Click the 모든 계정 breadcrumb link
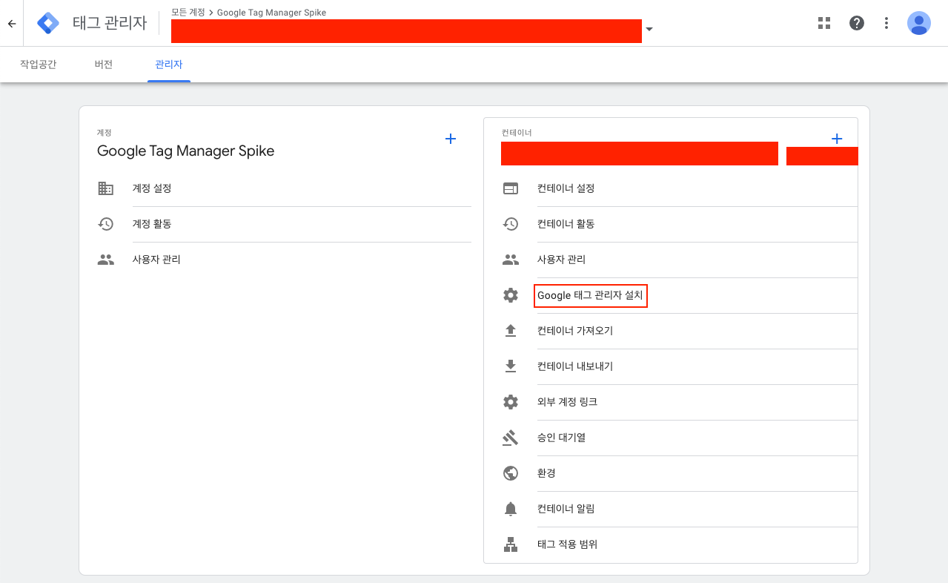 188,13
